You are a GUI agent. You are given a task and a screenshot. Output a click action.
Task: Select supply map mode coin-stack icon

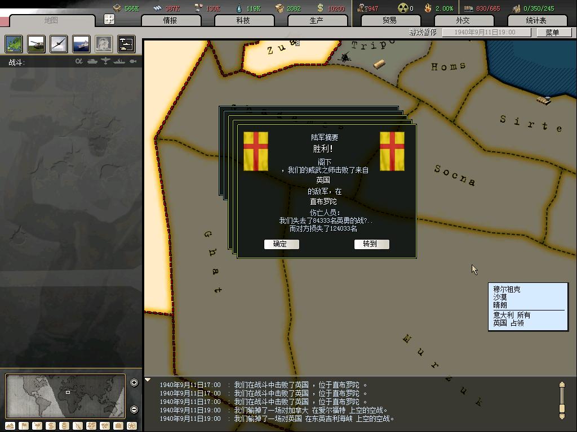(64, 426)
